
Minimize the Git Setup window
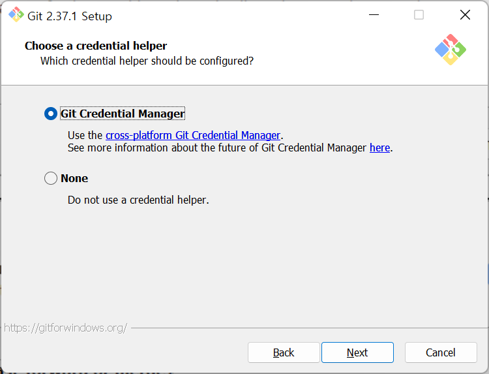click(374, 14)
